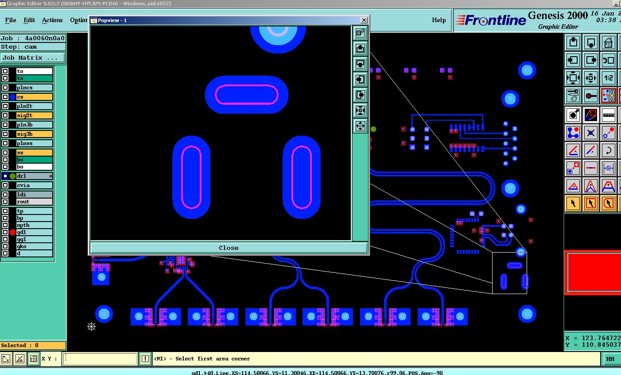Click the Job Matrix ... button
The image size is (621, 375).
pos(33,58)
